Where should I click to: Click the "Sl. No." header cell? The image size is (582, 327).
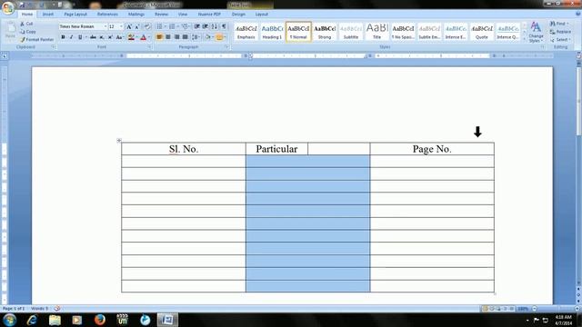coord(184,149)
